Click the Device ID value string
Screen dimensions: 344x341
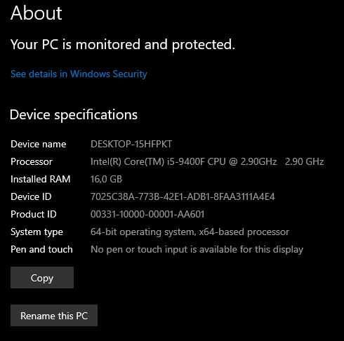[183, 196]
